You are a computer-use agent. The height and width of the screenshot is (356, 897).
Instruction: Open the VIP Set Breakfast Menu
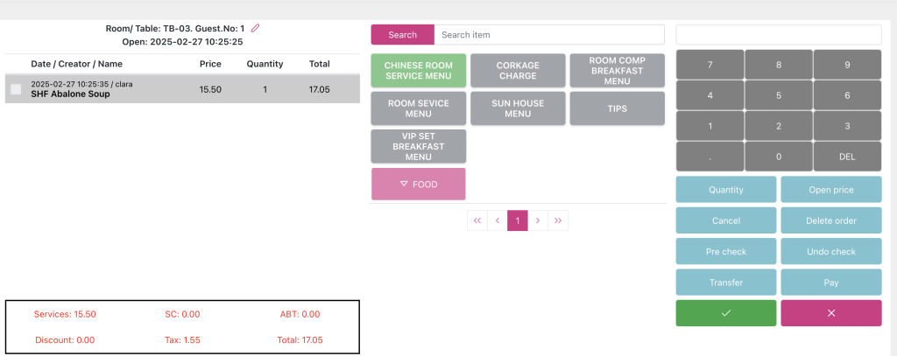coord(418,146)
